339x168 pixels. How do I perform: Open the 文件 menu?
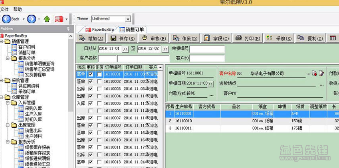[x=4, y=9]
